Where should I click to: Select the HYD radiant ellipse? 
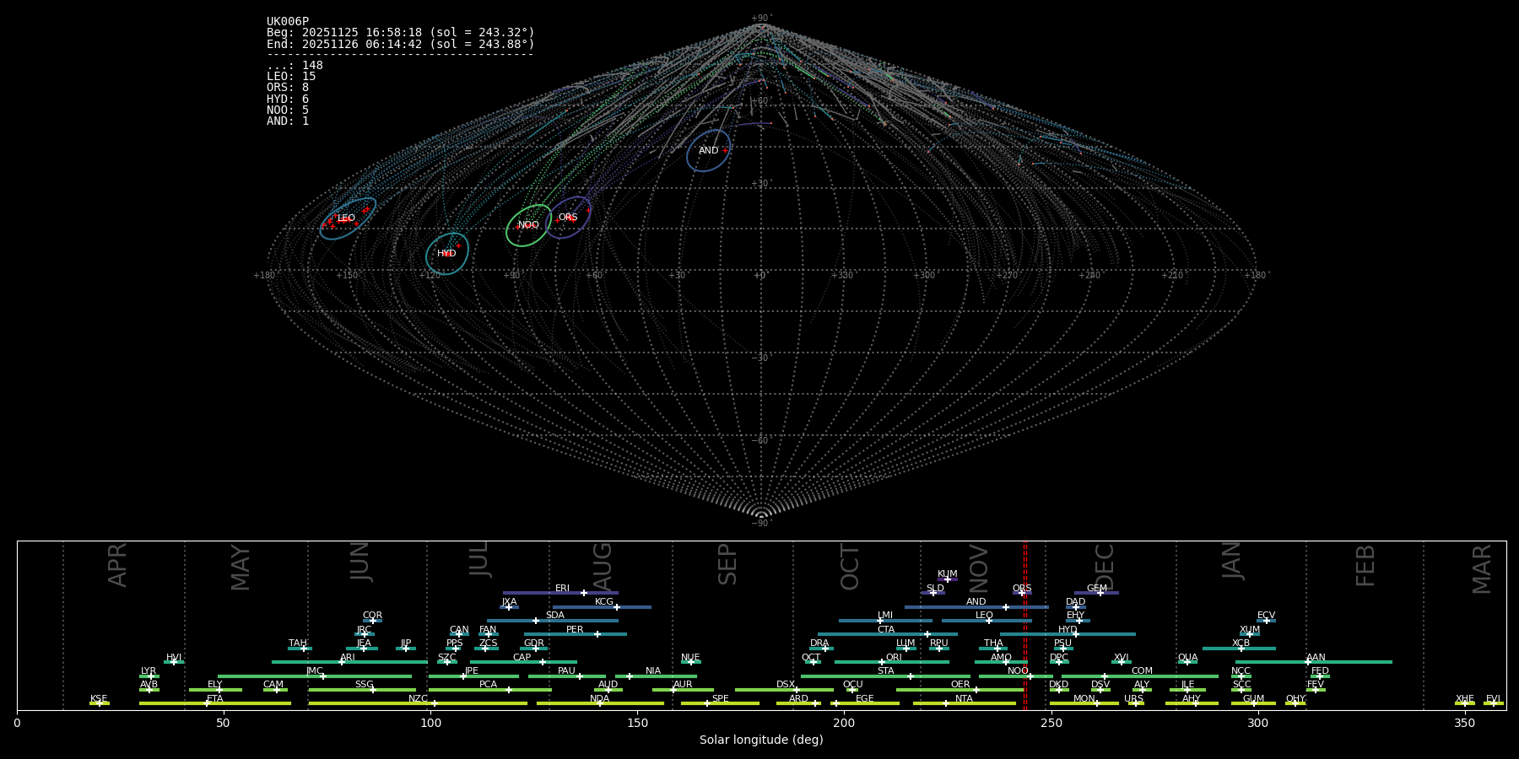[446, 254]
